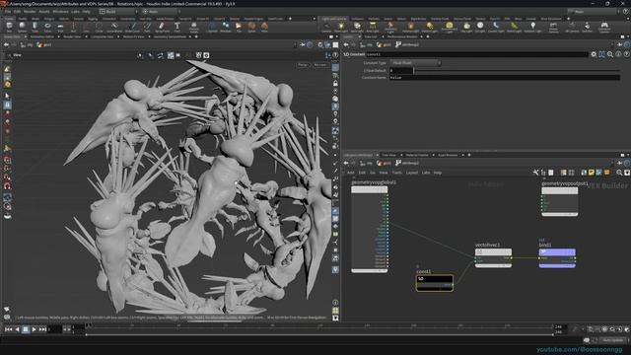Open the File menu
This screenshot has width=631, height=355.
8,12
